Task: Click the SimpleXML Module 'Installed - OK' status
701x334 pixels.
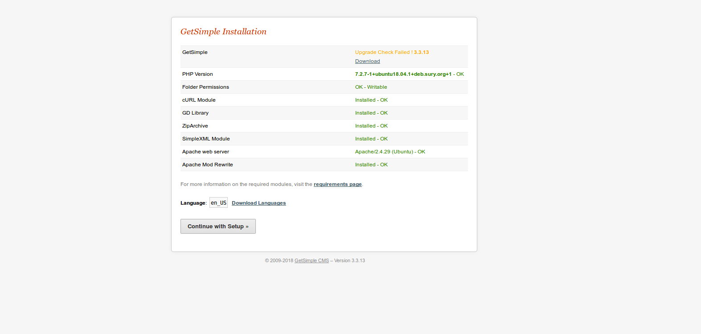Action: 371,139
